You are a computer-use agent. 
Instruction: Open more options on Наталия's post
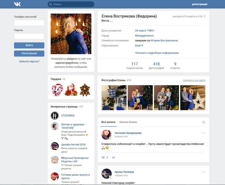[x=203, y=133]
